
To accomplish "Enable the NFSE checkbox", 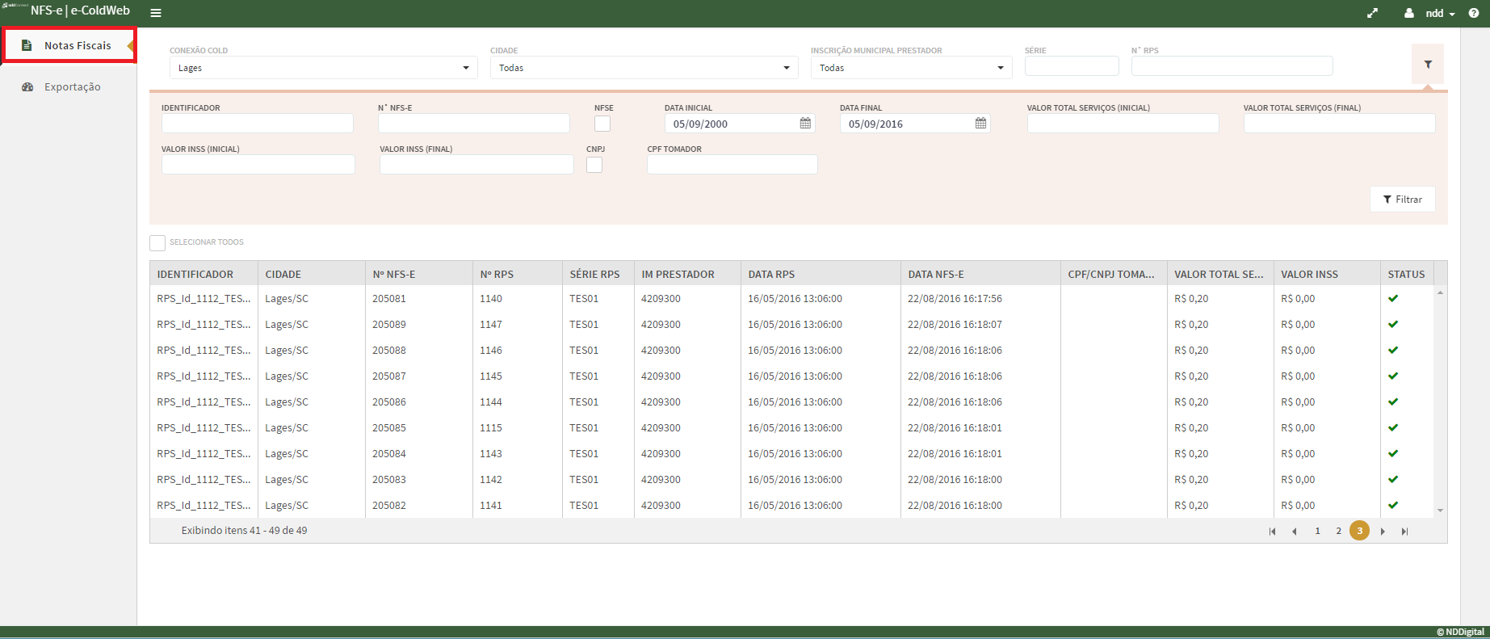I will (602, 124).
